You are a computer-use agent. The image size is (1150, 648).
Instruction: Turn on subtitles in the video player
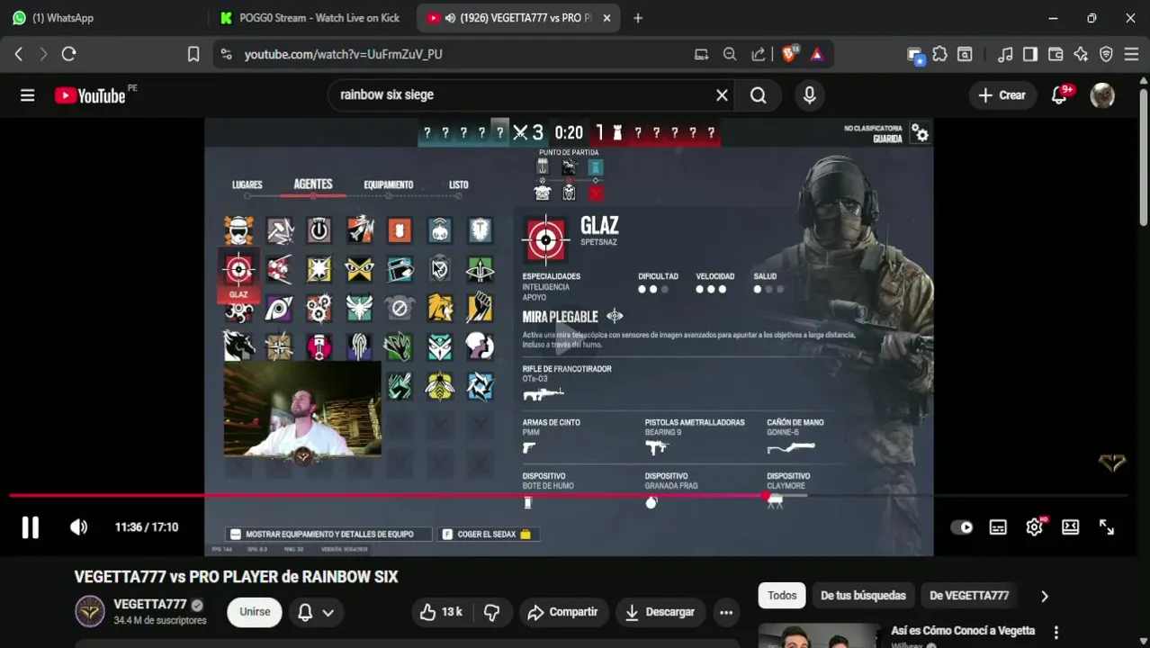998,527
